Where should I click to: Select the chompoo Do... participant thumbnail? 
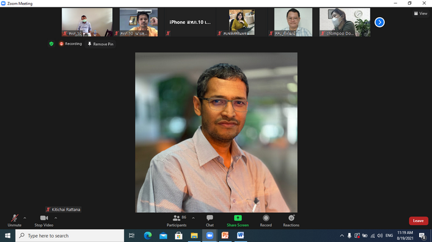[345, 23]
